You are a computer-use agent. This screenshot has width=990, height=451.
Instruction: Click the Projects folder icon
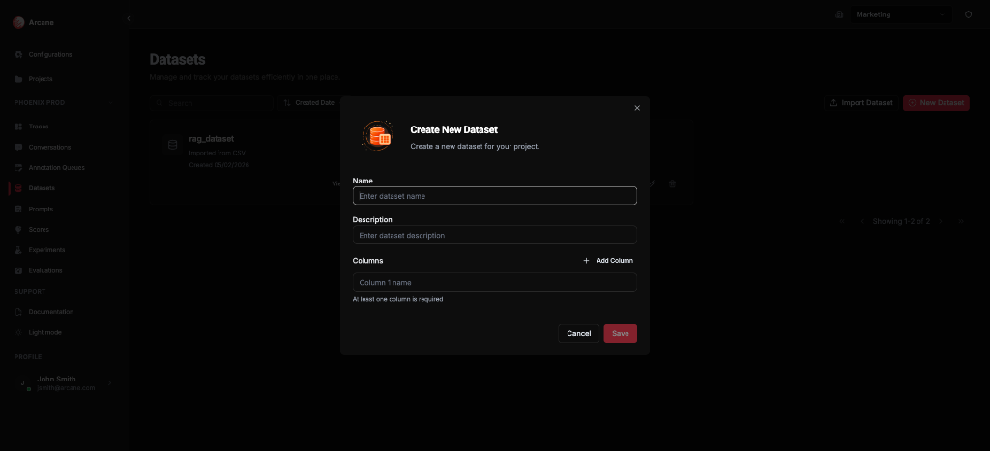point(18,79)
